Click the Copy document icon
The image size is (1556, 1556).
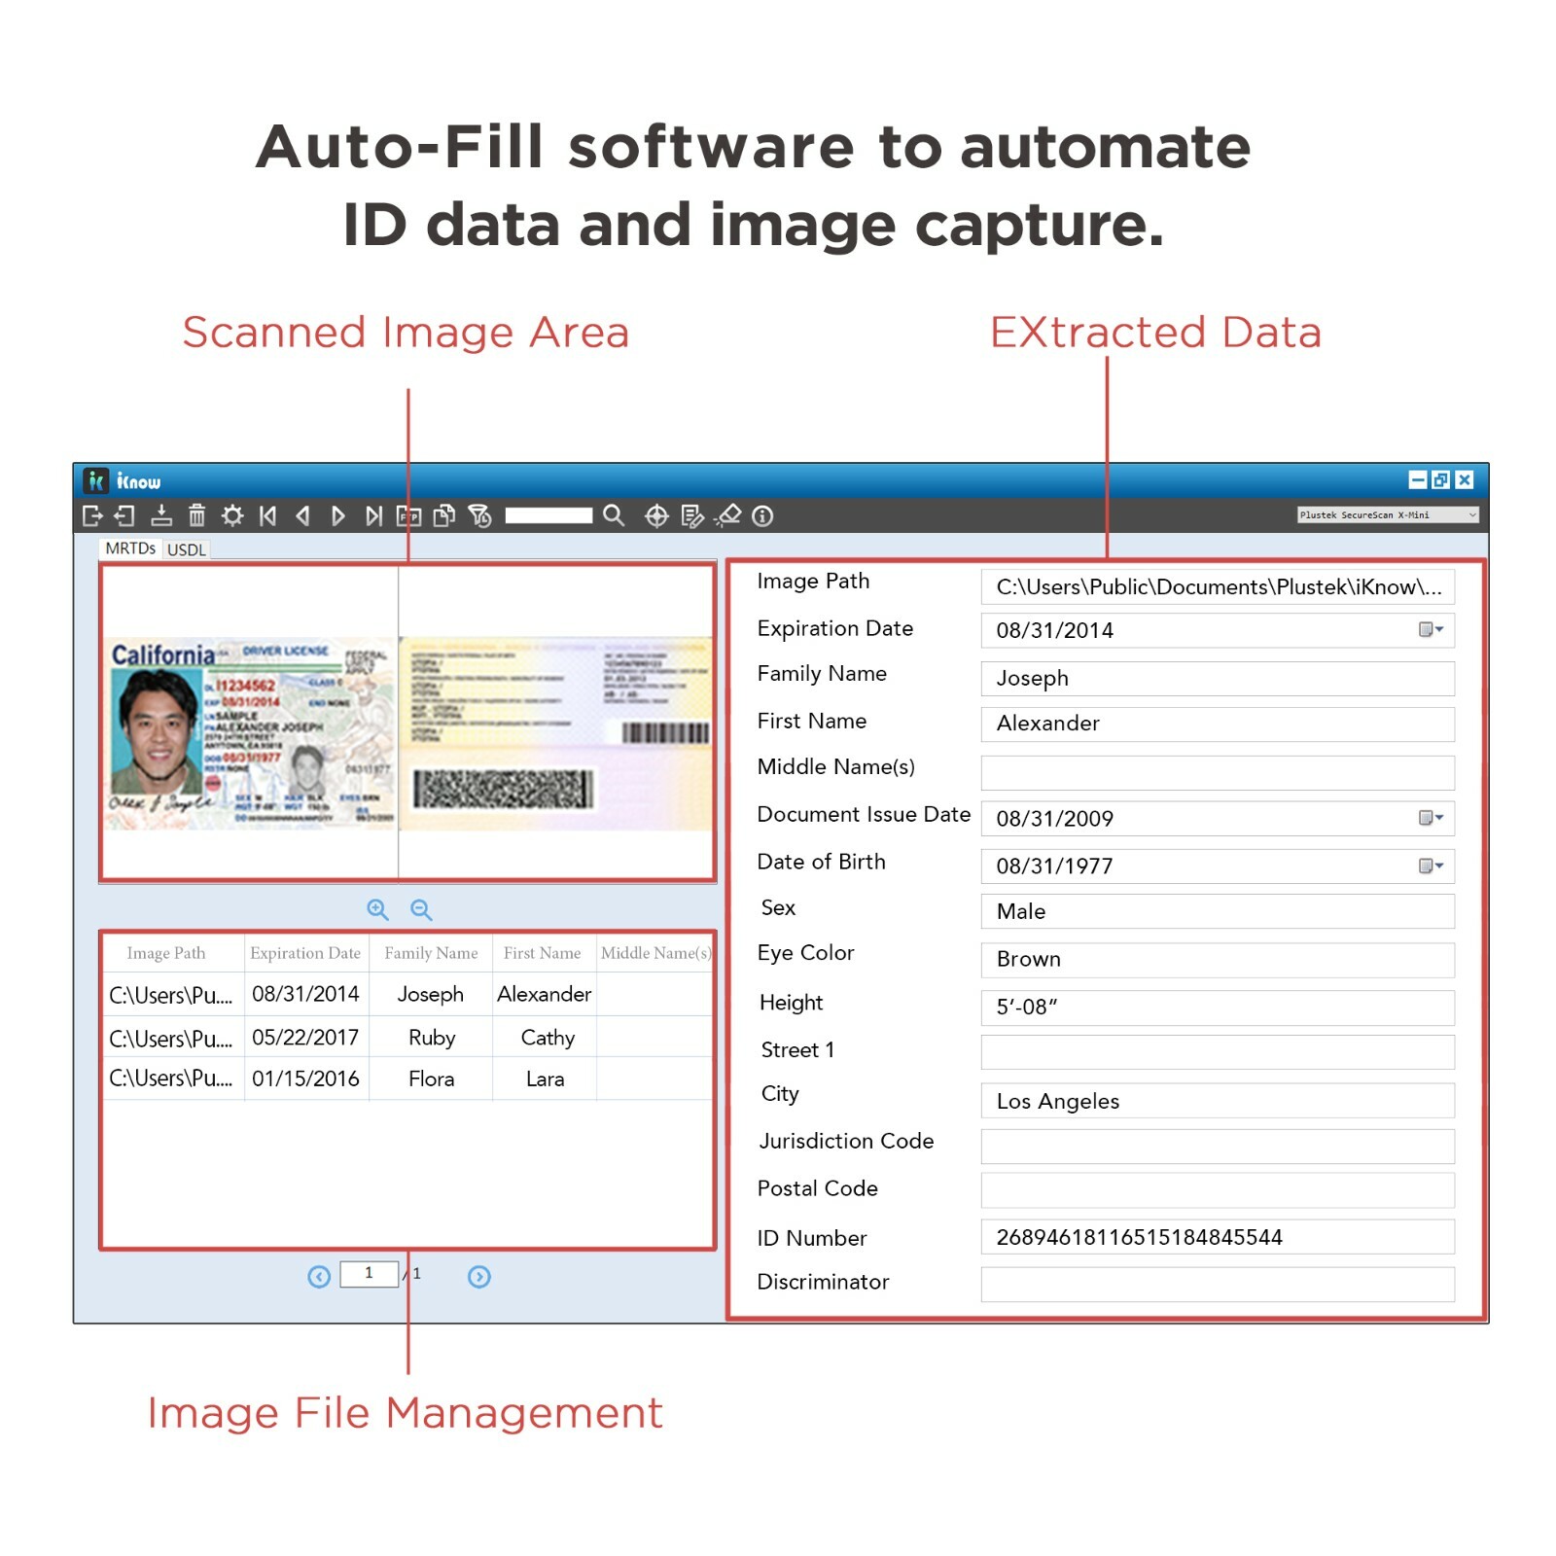pyautogui.click(x=443, y=516)
